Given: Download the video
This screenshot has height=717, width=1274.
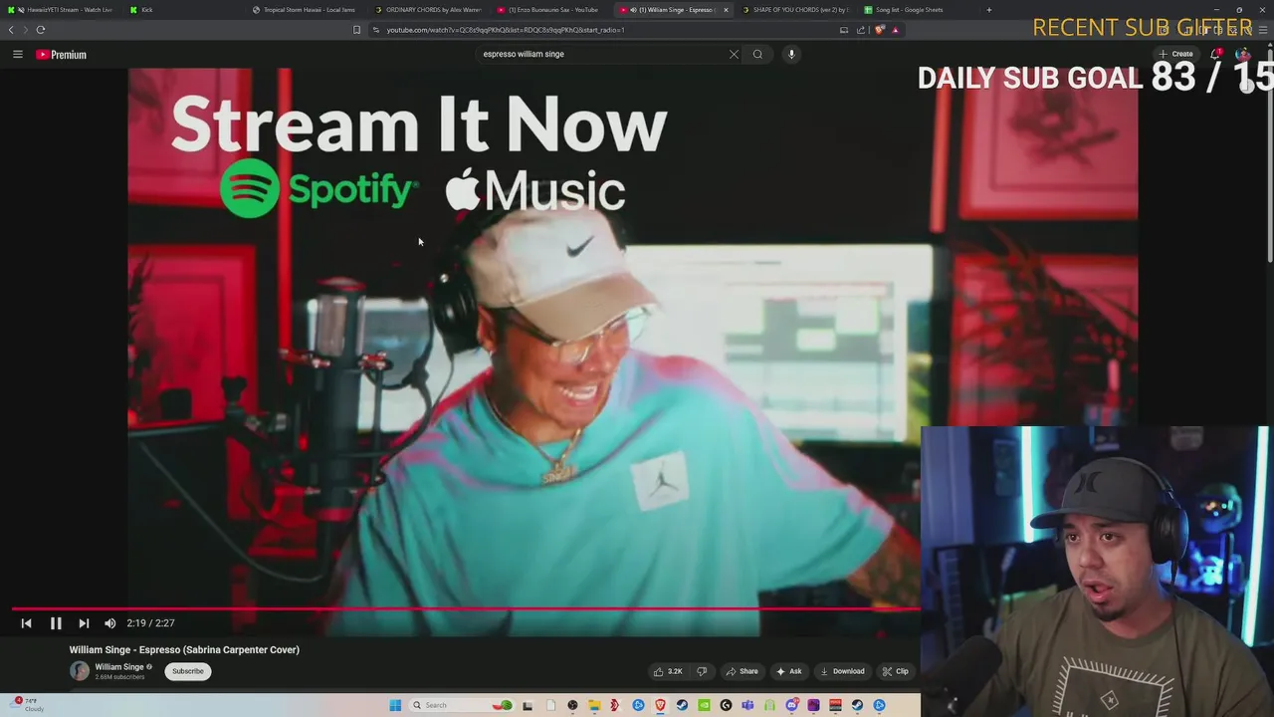Looking at the screenshot, I should [x=842, y=671].
